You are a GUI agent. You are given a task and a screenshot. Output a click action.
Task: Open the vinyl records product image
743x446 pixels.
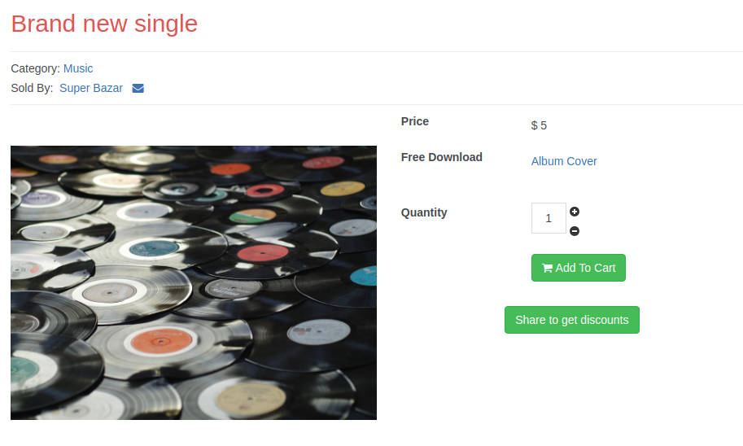tap(194, 282)
